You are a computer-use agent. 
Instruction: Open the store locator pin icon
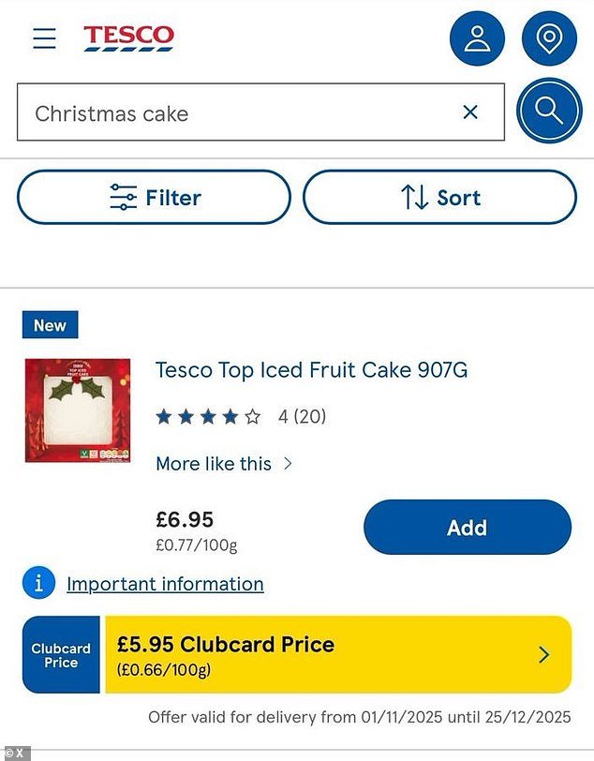point(549,38)
